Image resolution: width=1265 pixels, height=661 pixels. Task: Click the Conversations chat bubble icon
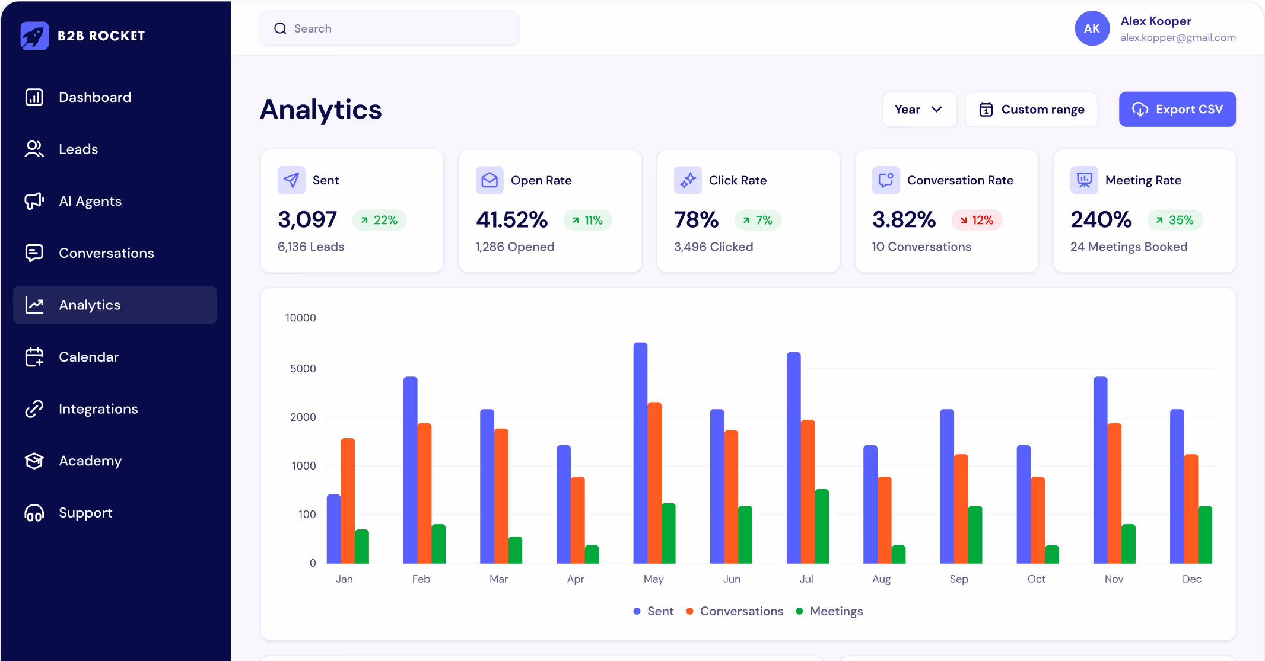(34, 253)
